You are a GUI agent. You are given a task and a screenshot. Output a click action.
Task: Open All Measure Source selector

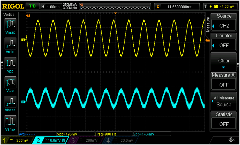(224, 101)
